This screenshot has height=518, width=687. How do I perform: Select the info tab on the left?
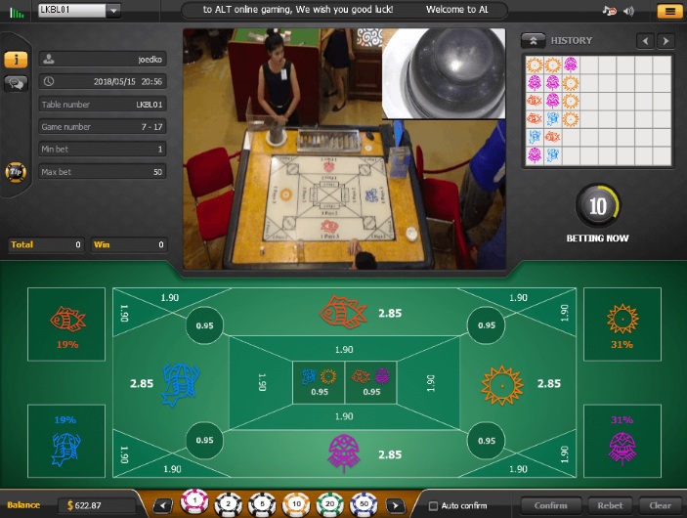15,60
